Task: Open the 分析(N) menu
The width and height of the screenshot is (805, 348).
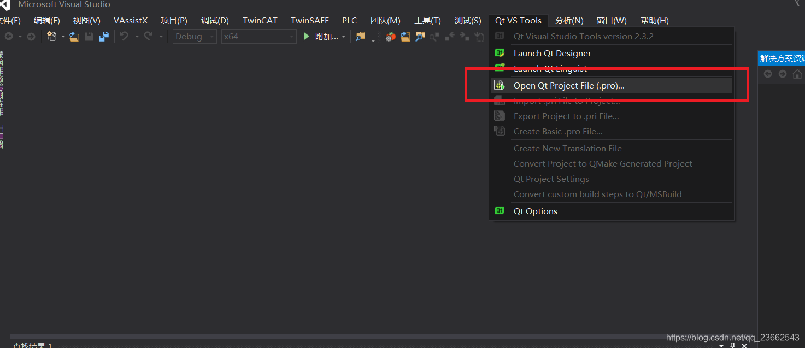Action: coord(569,21)
